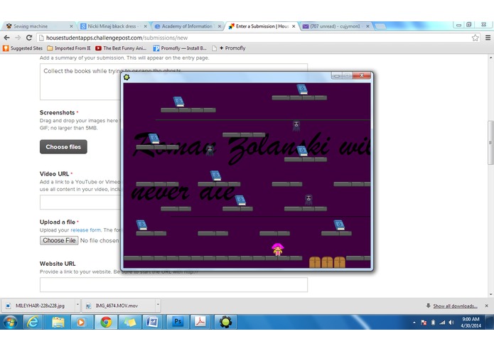Click the wooden exit doors in the game

pos(327,262)
